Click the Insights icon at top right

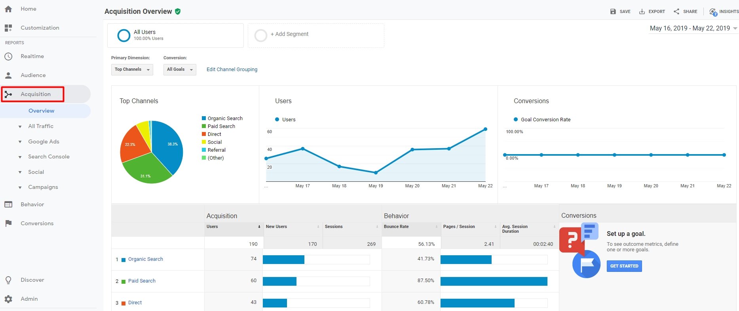[713, 12]
